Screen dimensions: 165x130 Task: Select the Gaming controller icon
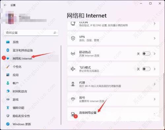(8, 99)
